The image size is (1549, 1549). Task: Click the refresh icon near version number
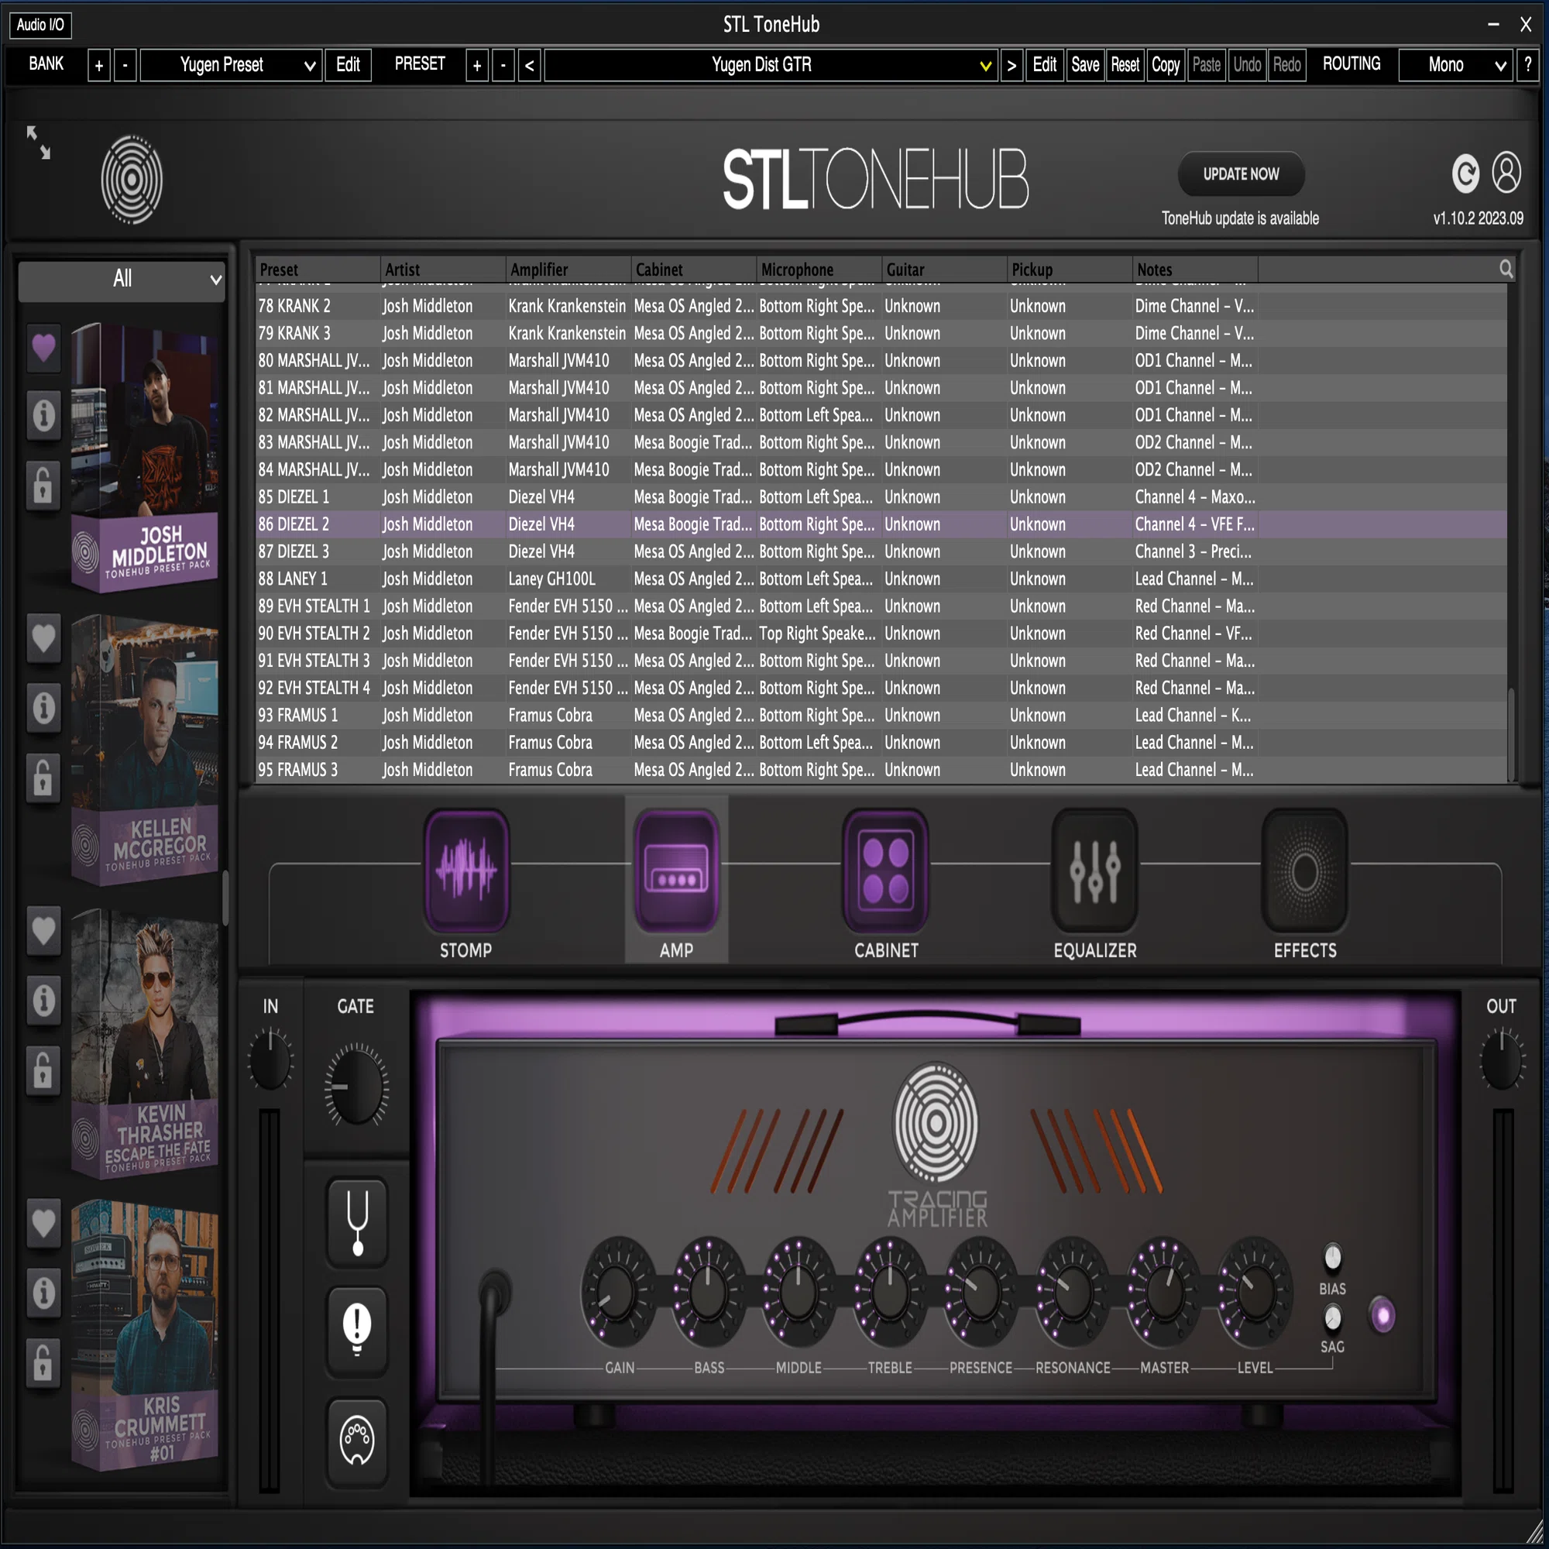point(1465,173)
